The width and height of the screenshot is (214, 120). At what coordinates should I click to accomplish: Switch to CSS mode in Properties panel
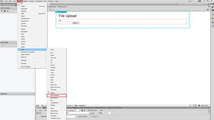coord(39,113)
